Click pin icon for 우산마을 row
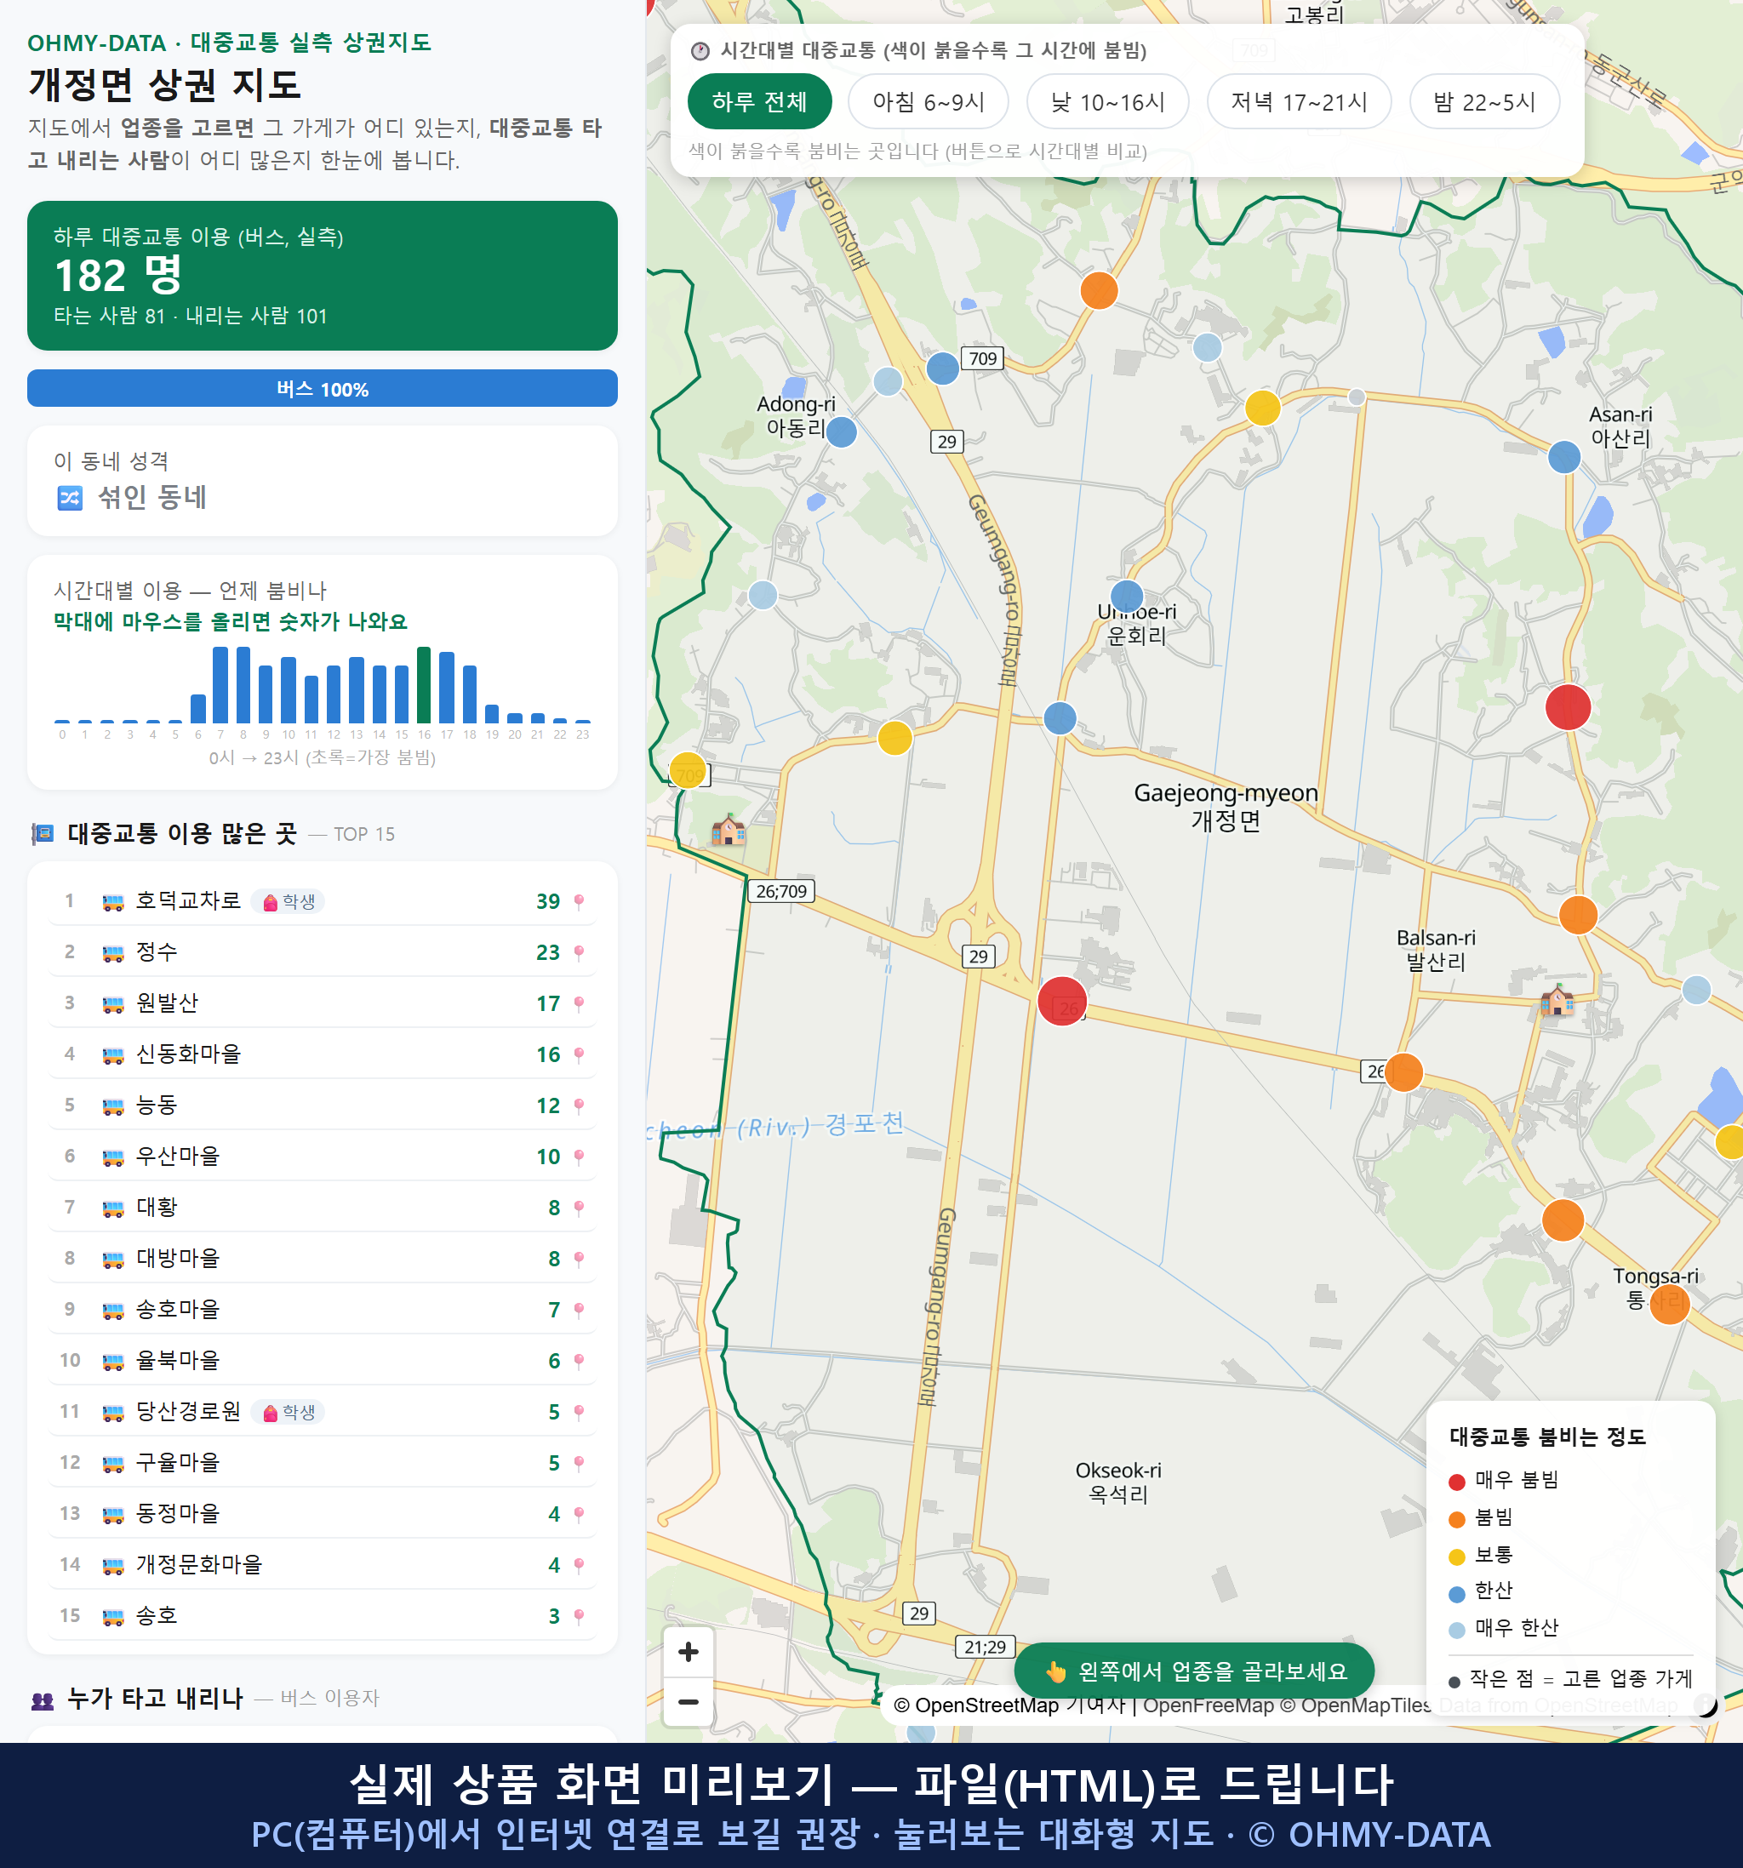The width and height of the screenshot is (1743, 1868). 579,1157
